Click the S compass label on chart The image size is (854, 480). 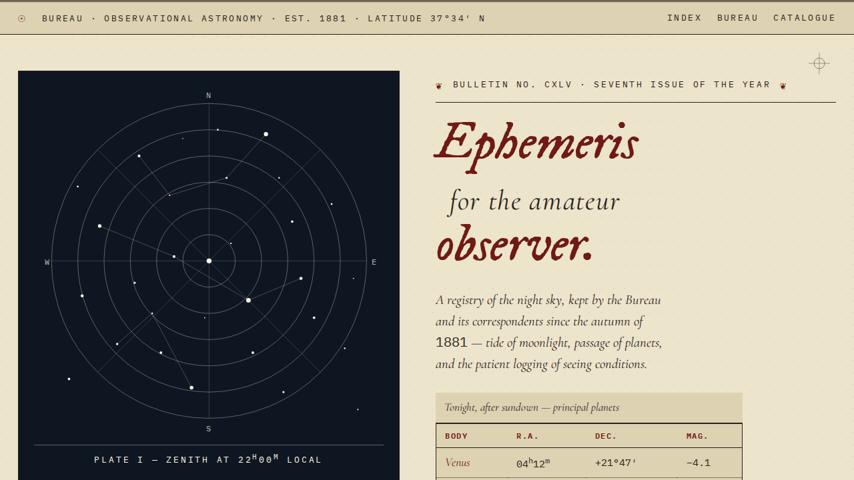click(209, 429)
